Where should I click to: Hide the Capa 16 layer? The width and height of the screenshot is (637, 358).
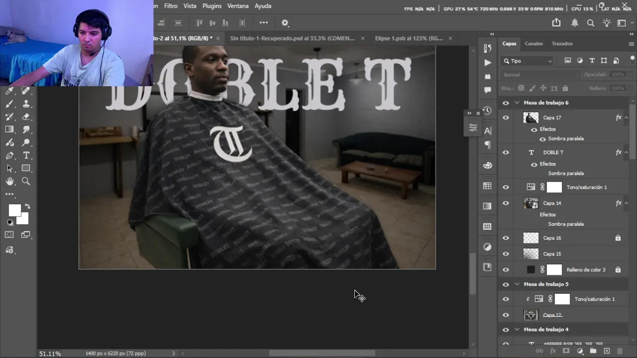506,238
